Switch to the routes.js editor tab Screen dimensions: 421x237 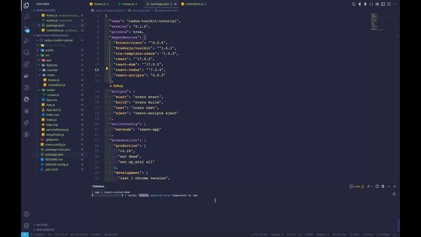pos(128,4)
